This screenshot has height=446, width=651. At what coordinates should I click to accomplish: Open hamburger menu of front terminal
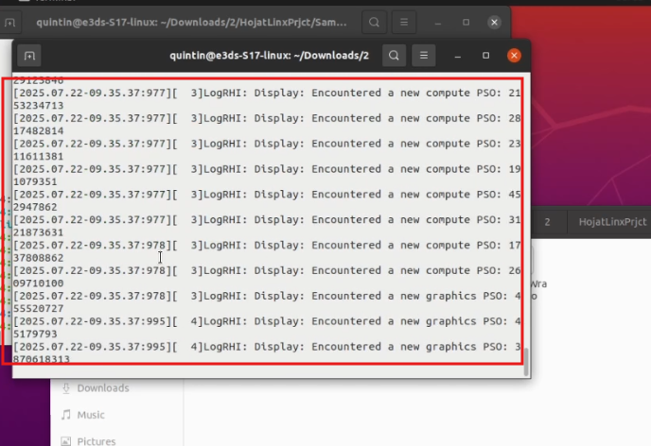pos(425,56)
